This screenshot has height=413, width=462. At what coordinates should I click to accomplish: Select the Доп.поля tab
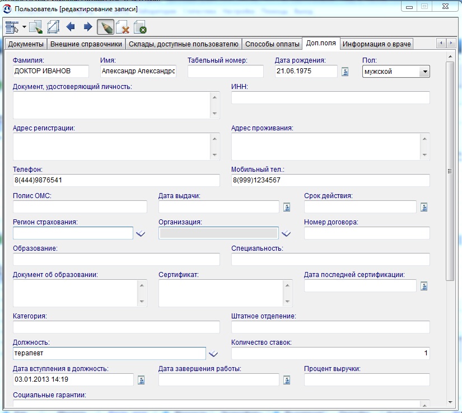[x=321, y=43]
